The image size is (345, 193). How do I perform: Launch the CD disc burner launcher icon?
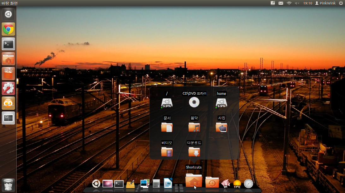[8, 103]
